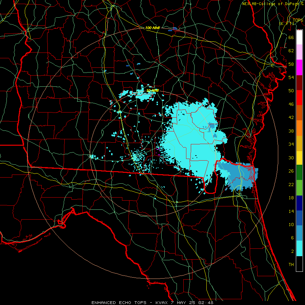Click the cyan swatch on the legend
The height and width of the screenshot is (305, 305).
click(x=299, y=248)
